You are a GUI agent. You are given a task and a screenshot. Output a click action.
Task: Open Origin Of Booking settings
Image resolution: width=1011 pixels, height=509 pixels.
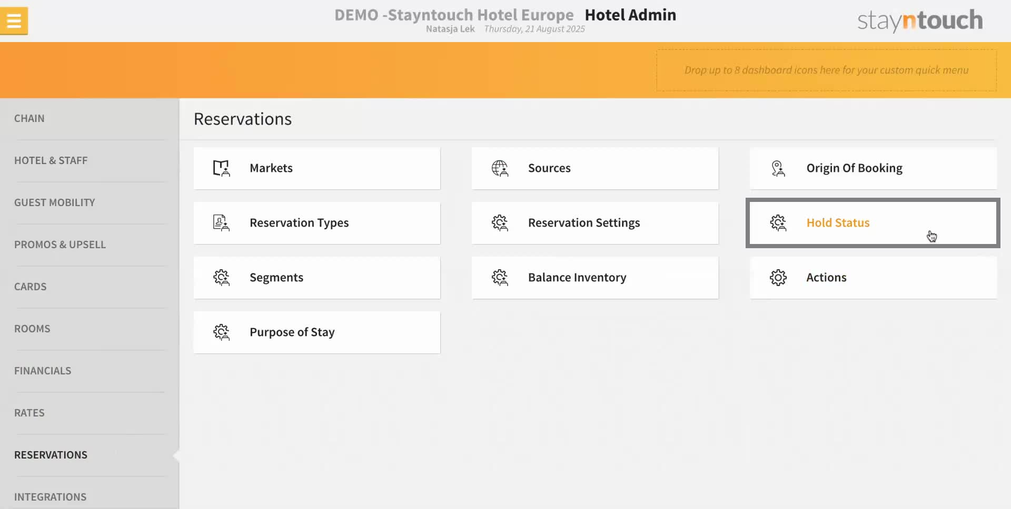pyautogui.click(x=873, y=168)
